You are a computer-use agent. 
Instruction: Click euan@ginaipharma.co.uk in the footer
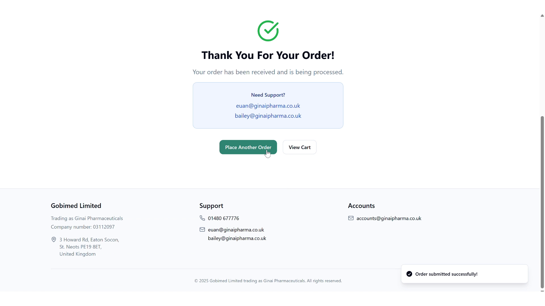point(236,230)
